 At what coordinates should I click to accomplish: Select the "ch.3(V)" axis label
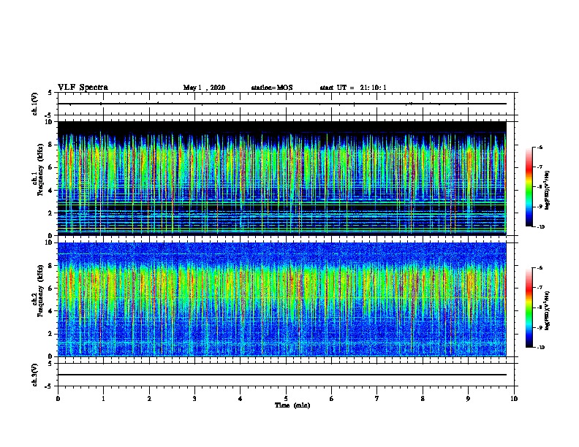tap(35, 375)
